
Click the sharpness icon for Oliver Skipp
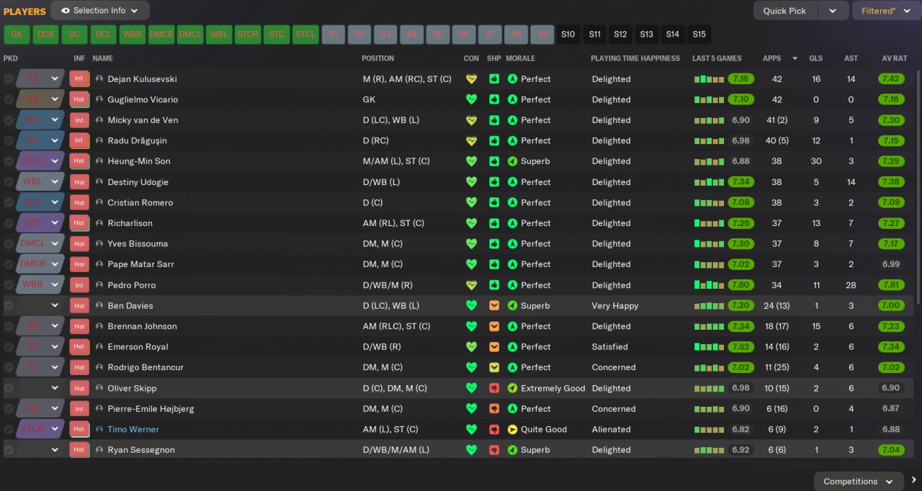[x=493, y=388]
